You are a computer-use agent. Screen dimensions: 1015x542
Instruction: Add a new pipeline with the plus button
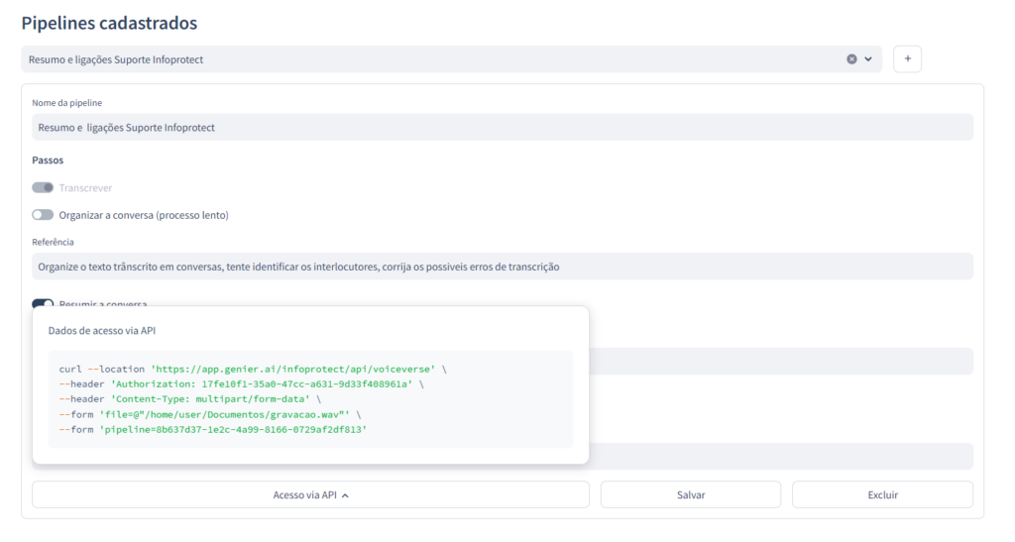(907, 59)
